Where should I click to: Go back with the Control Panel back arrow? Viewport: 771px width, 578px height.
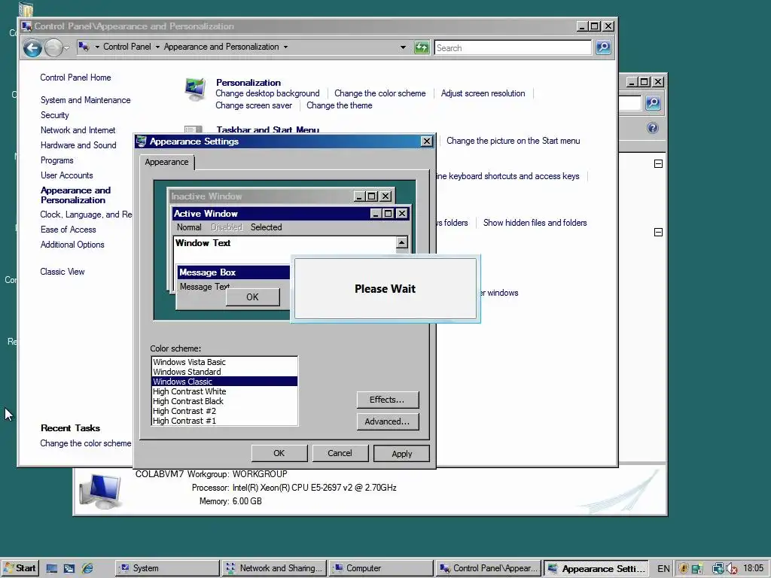pyautogui.click(x=32, y=47)
